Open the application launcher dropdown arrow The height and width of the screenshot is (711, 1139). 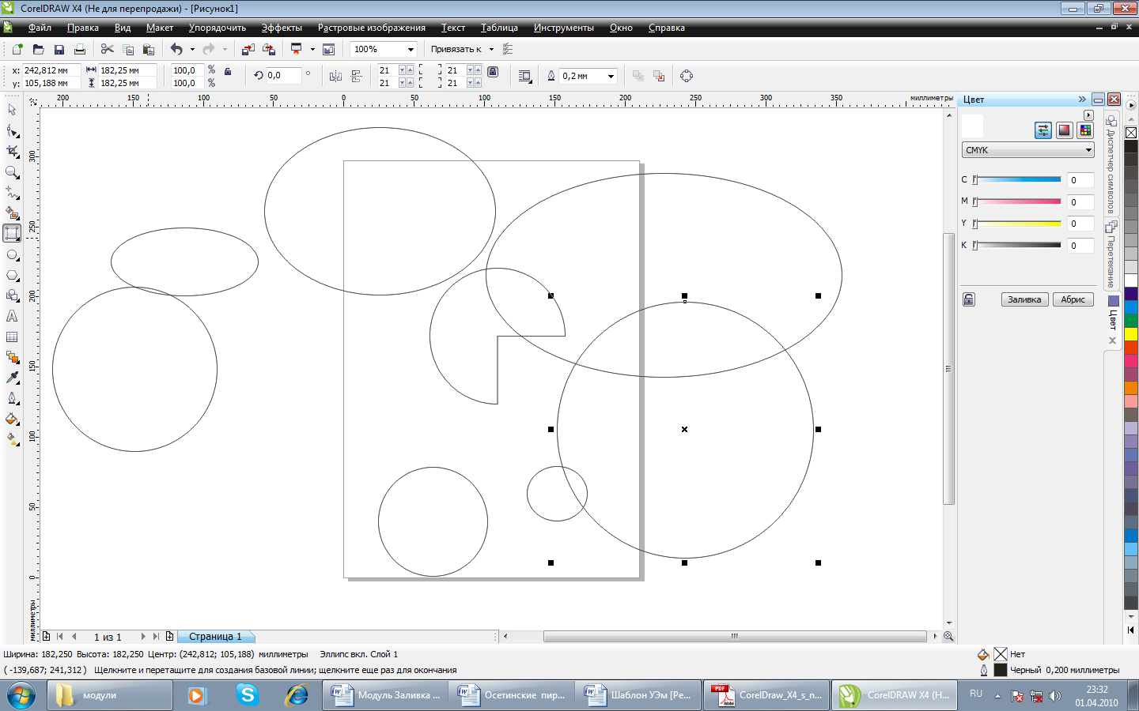click(312, 49)
